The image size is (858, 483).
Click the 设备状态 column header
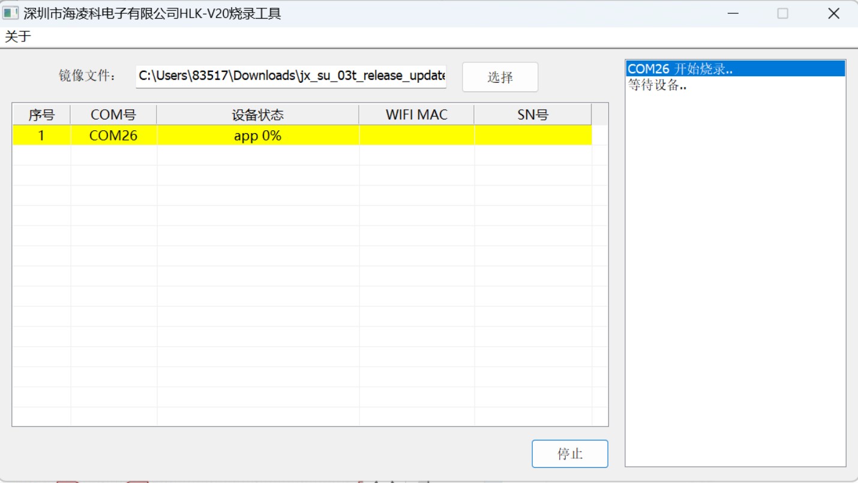258,115
